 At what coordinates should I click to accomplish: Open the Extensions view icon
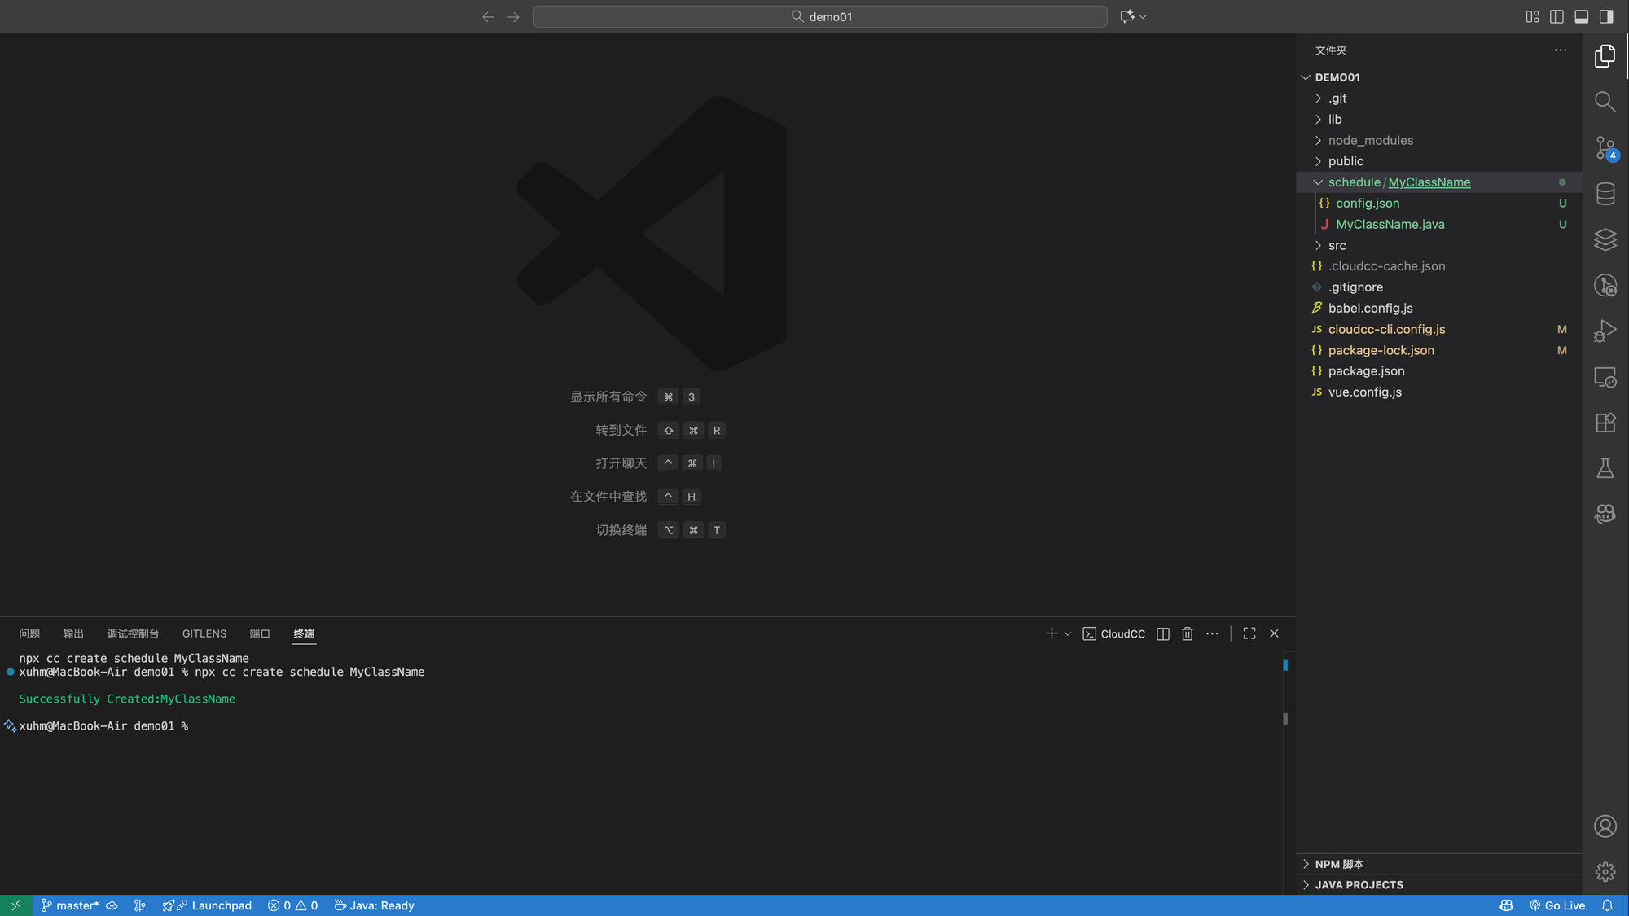coord(1605,423)
